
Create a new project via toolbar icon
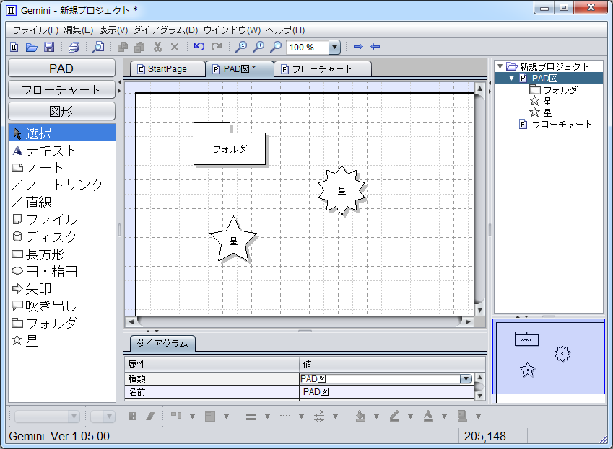(x=14, y=47)
